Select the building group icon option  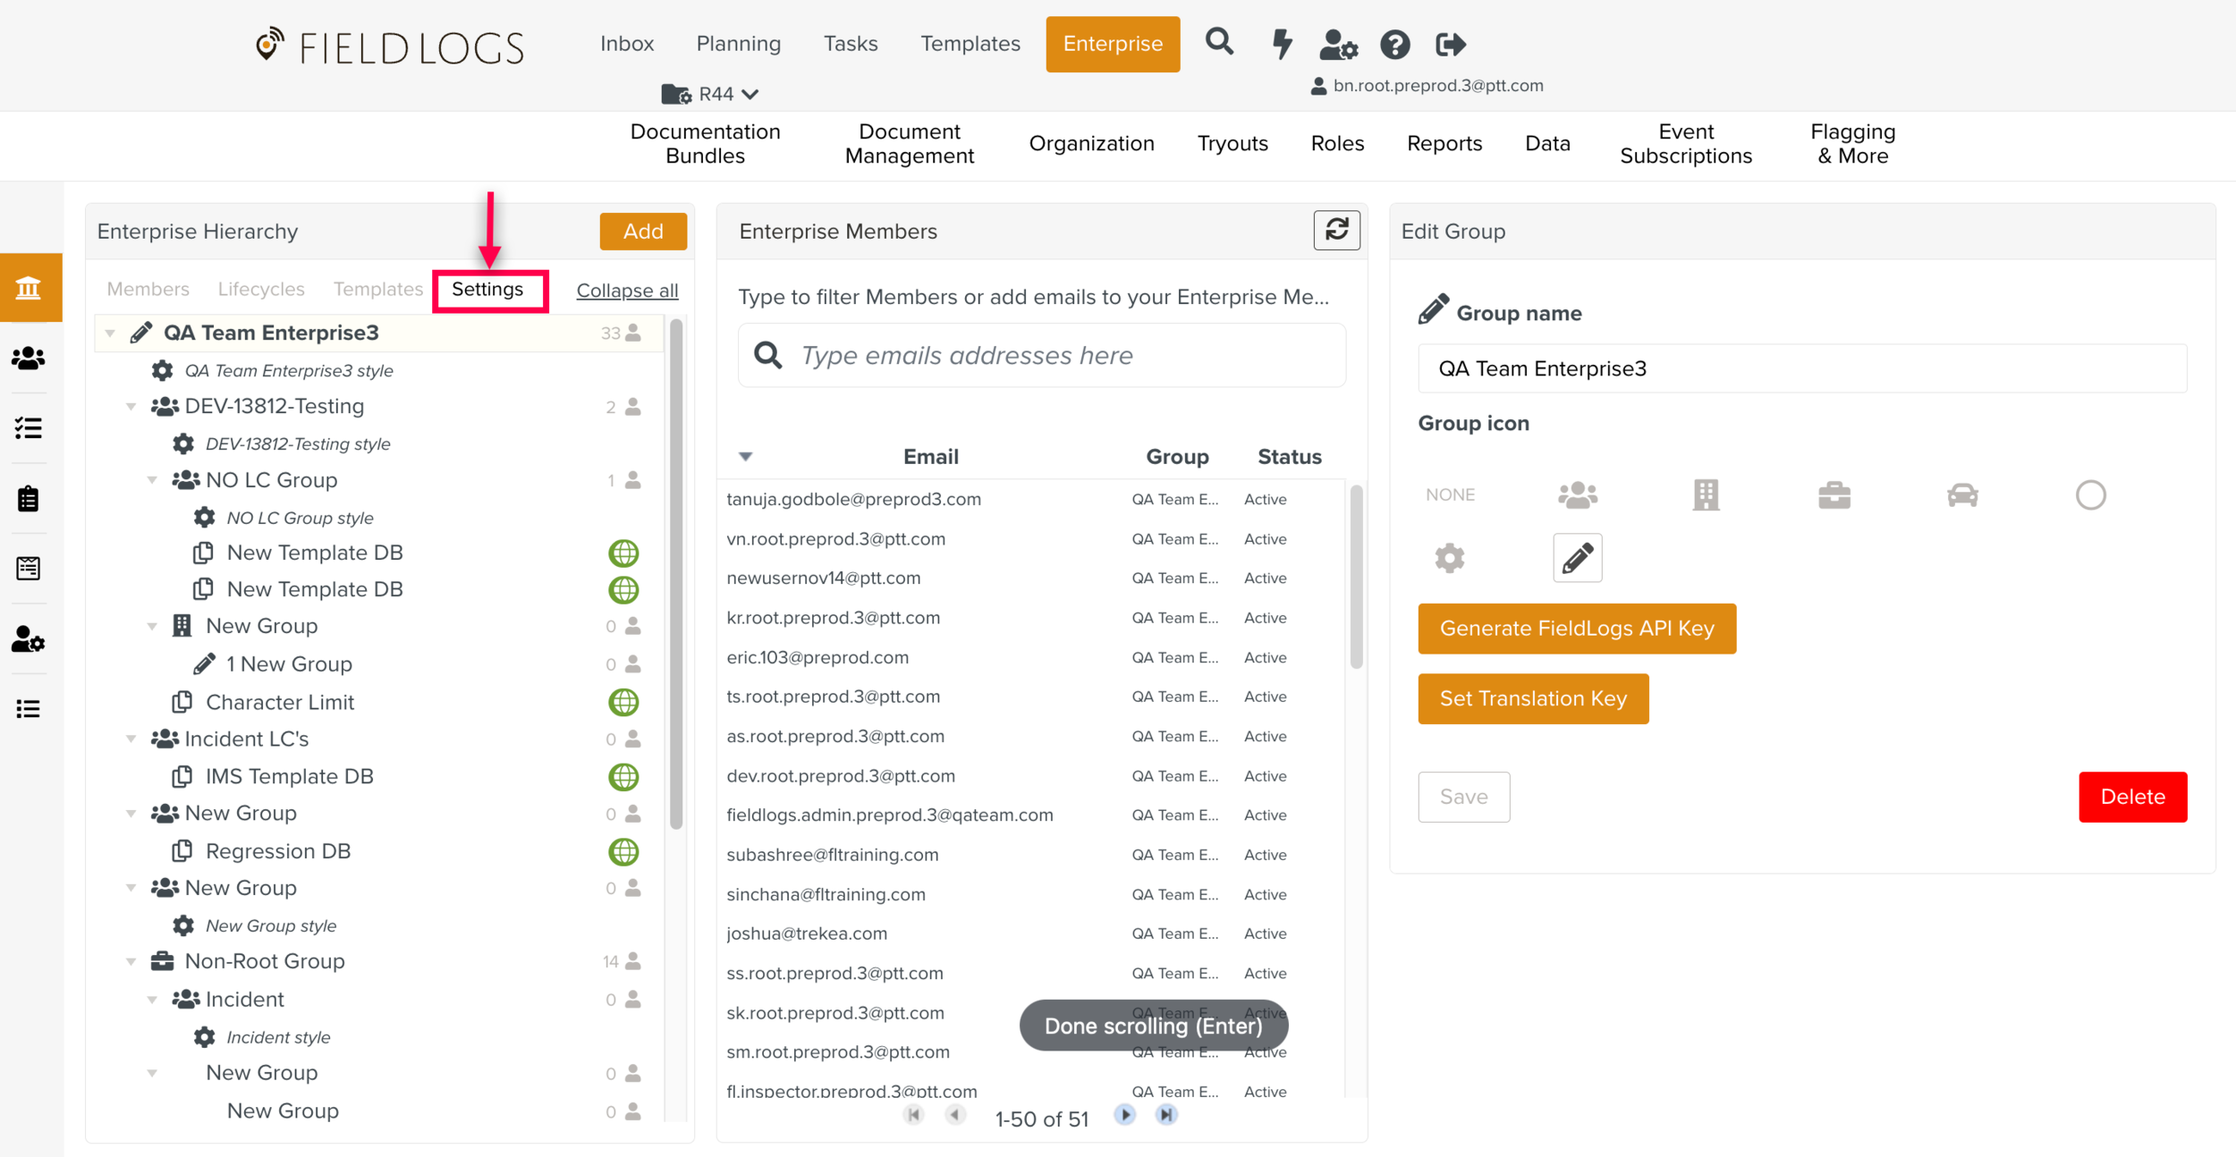1706,494
